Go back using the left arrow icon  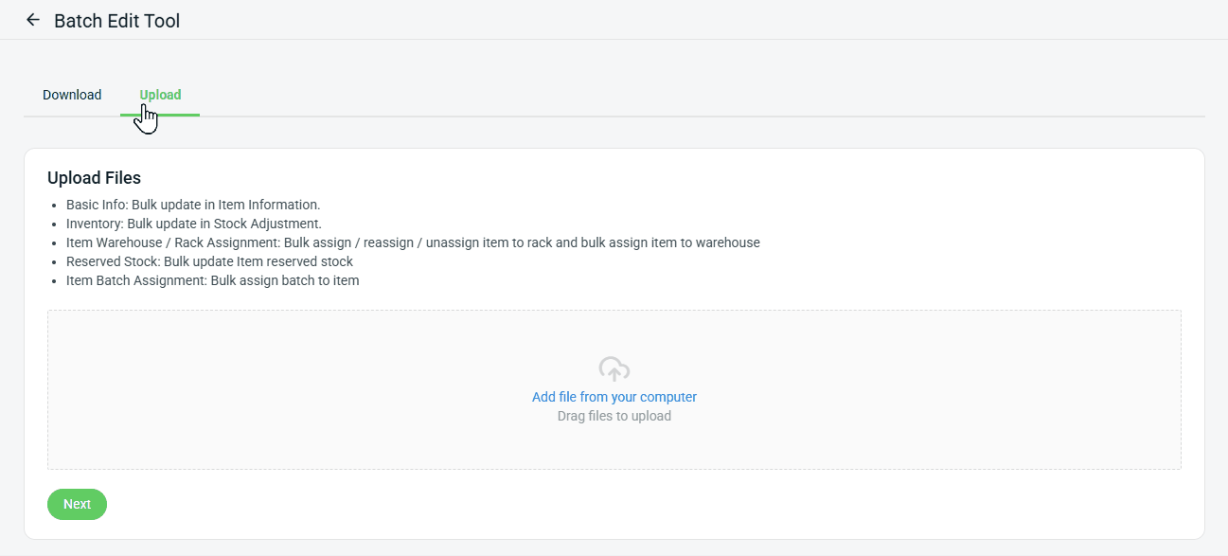coord(33,20)
